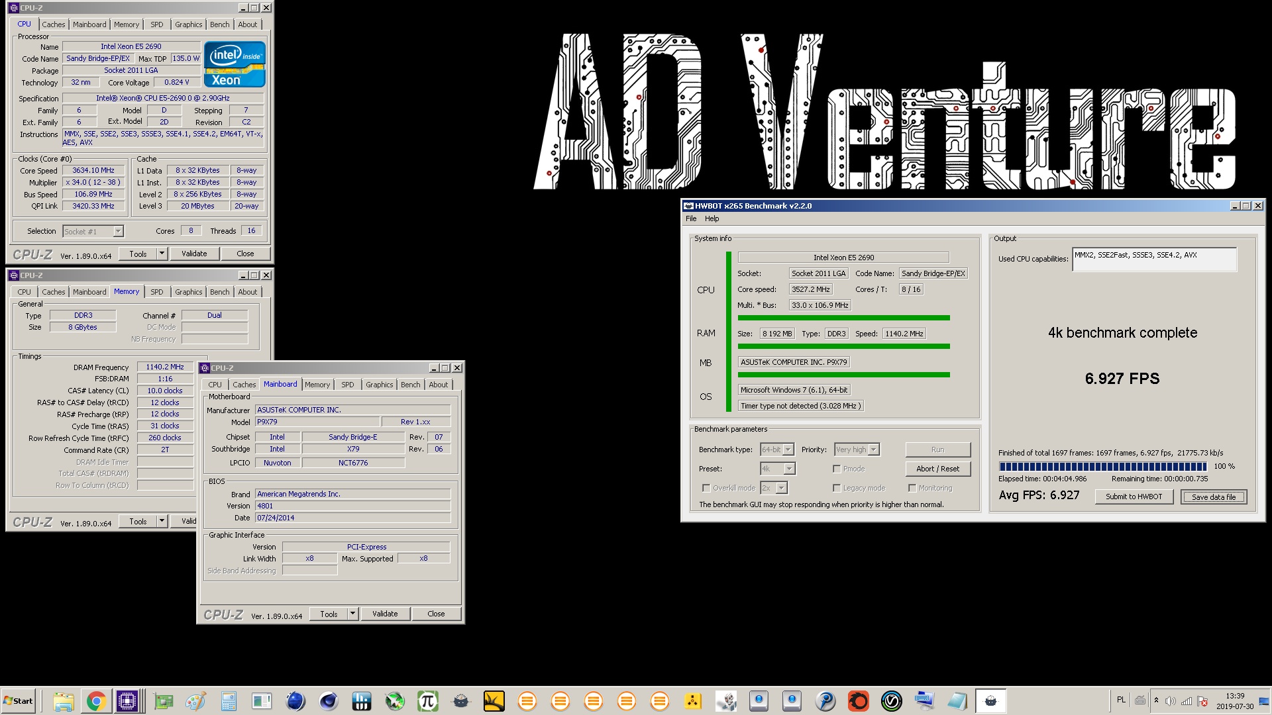The width and height of the screenshot is (1272, 715).
Task: Open Calculator from the taskbar
Action: 229,701
